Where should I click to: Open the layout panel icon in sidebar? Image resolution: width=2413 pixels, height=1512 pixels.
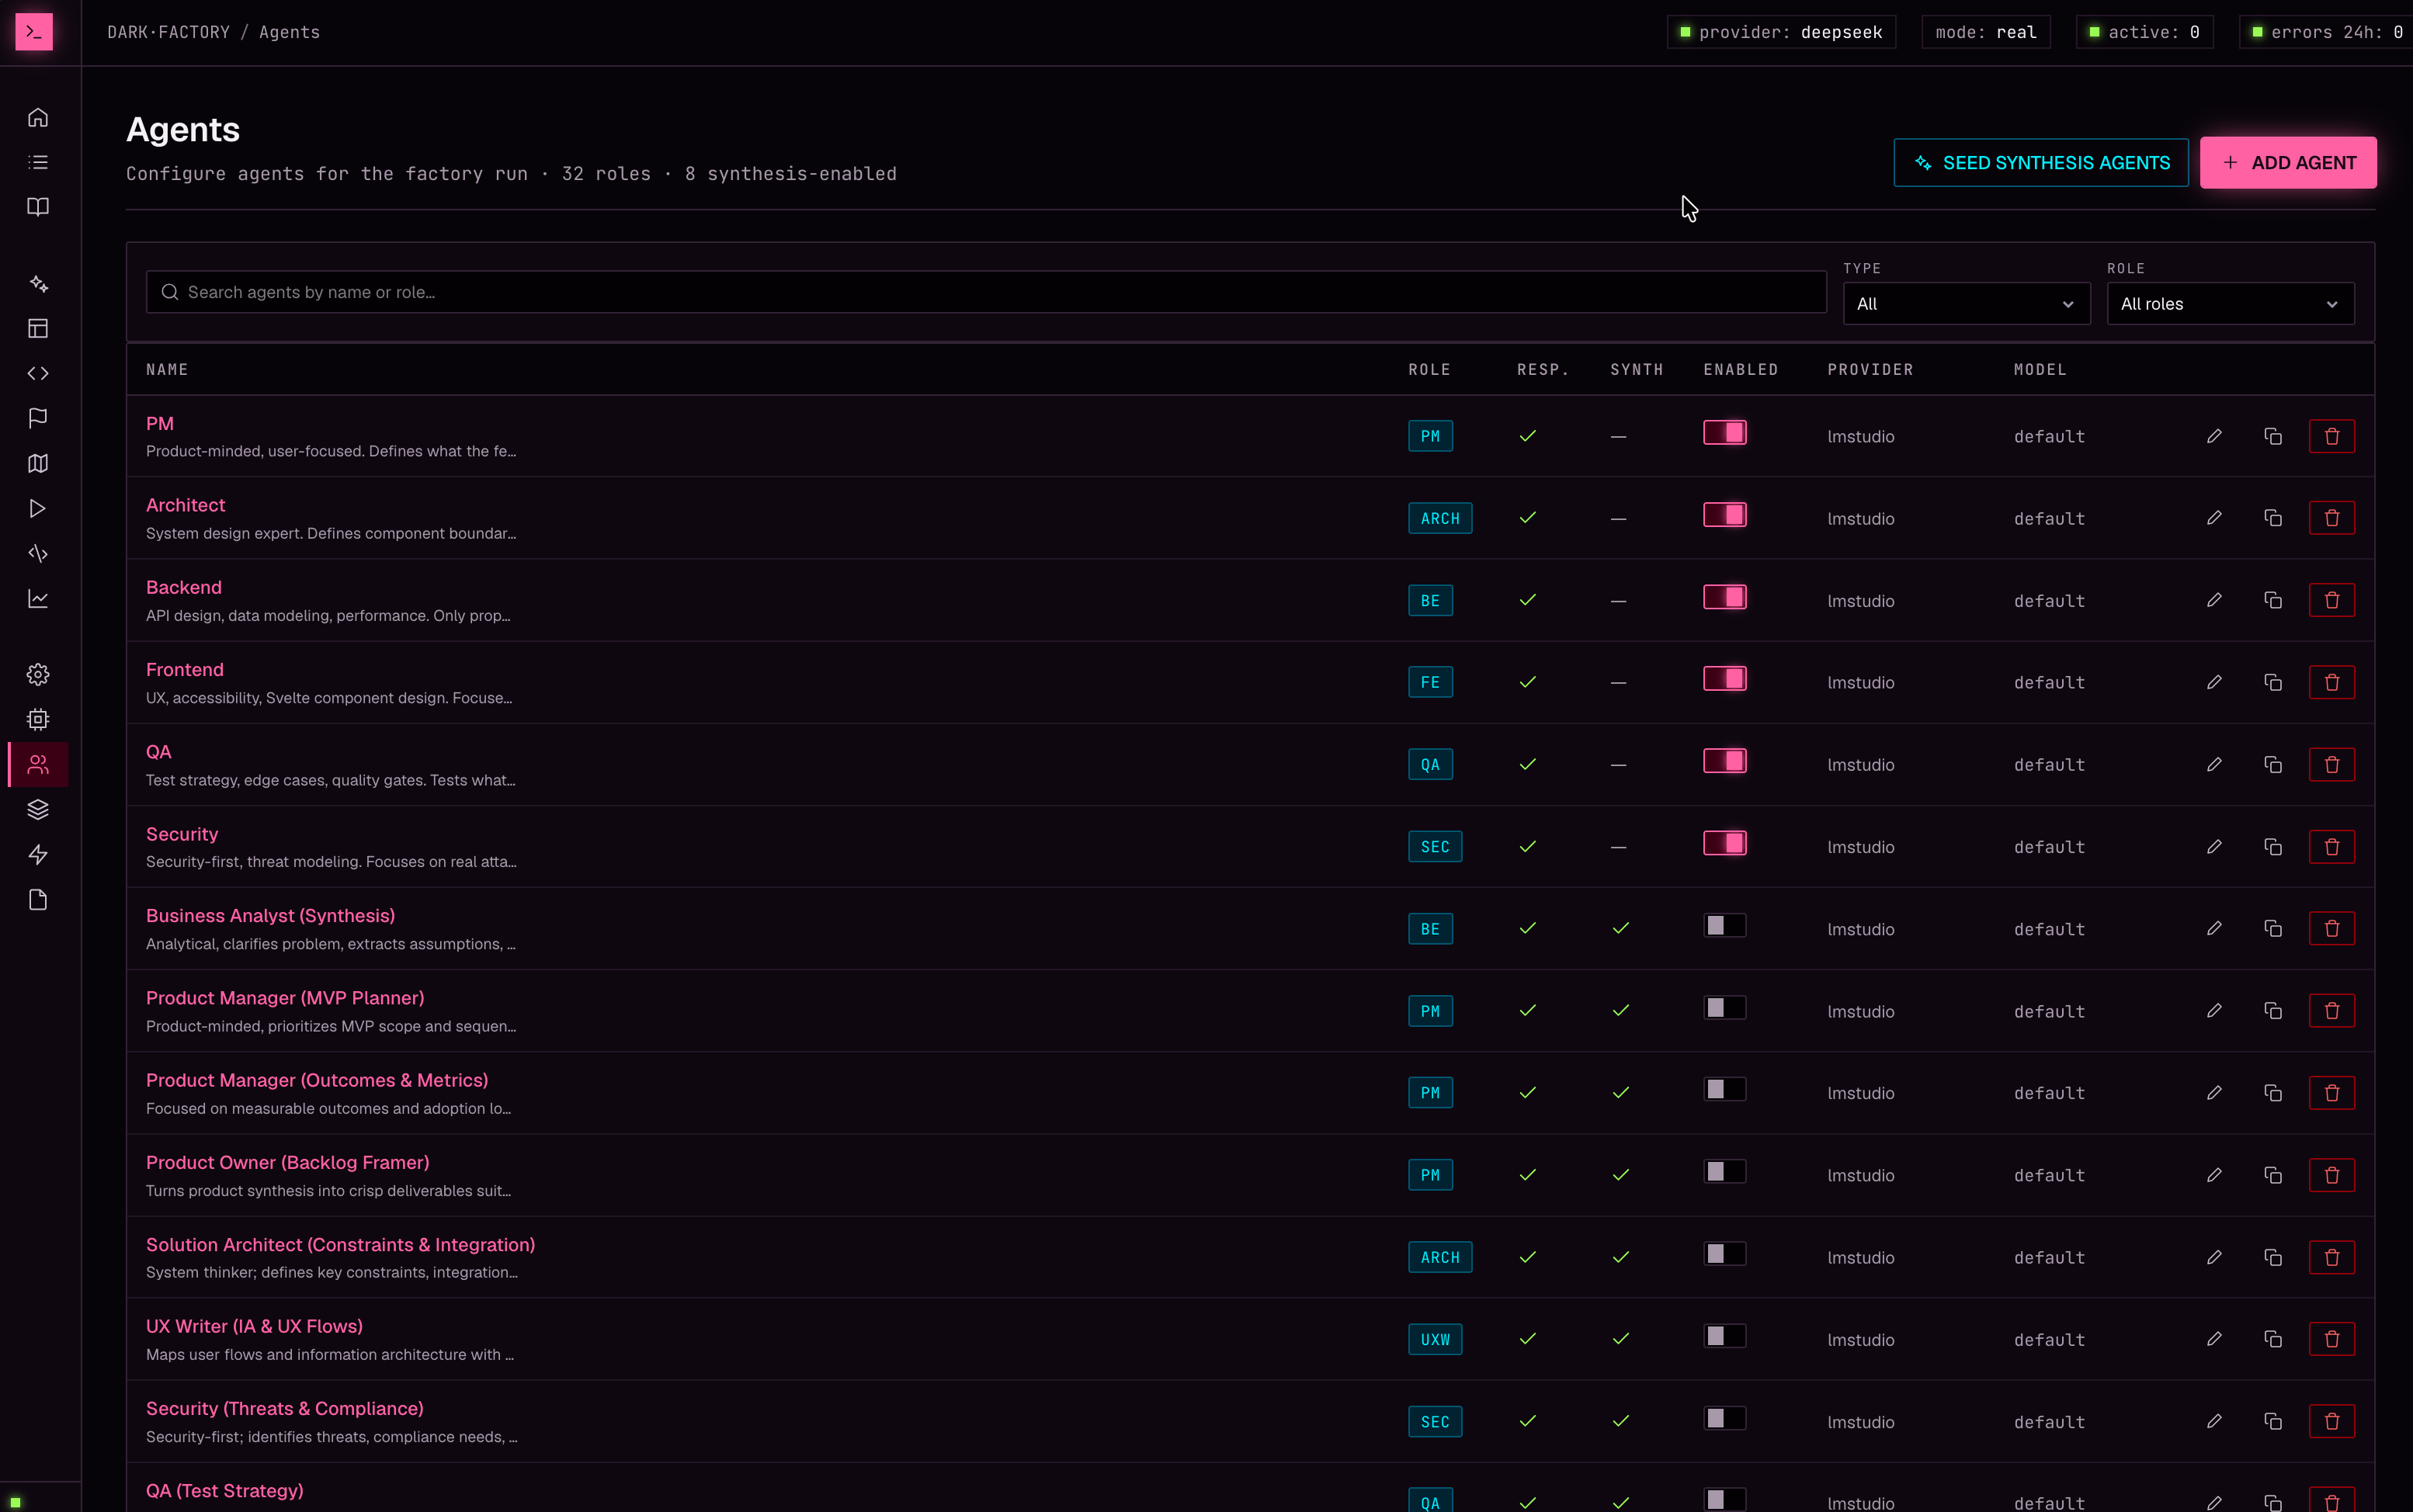38,328
